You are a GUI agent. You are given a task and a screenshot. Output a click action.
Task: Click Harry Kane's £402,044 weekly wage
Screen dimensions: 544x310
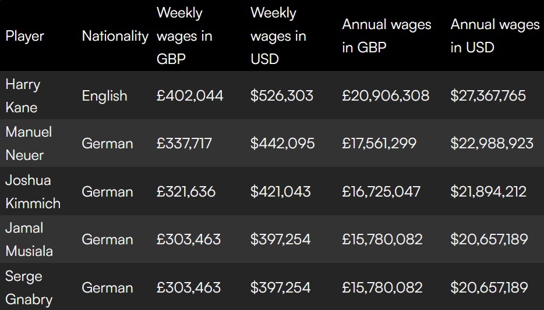click(189, 96)
